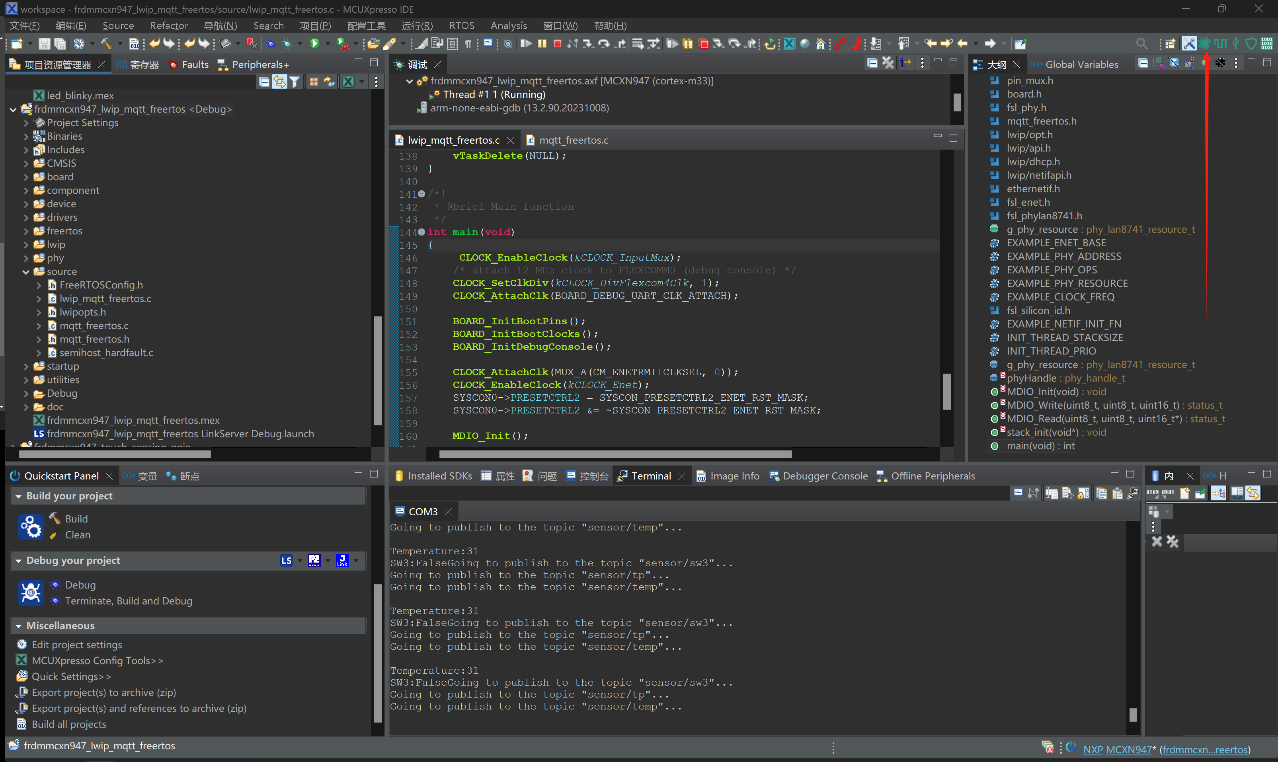This screenshot has width=1278, height=762.
Task: Click Collapse All in project explorer toolbar
Action: (x=264, y=82)
